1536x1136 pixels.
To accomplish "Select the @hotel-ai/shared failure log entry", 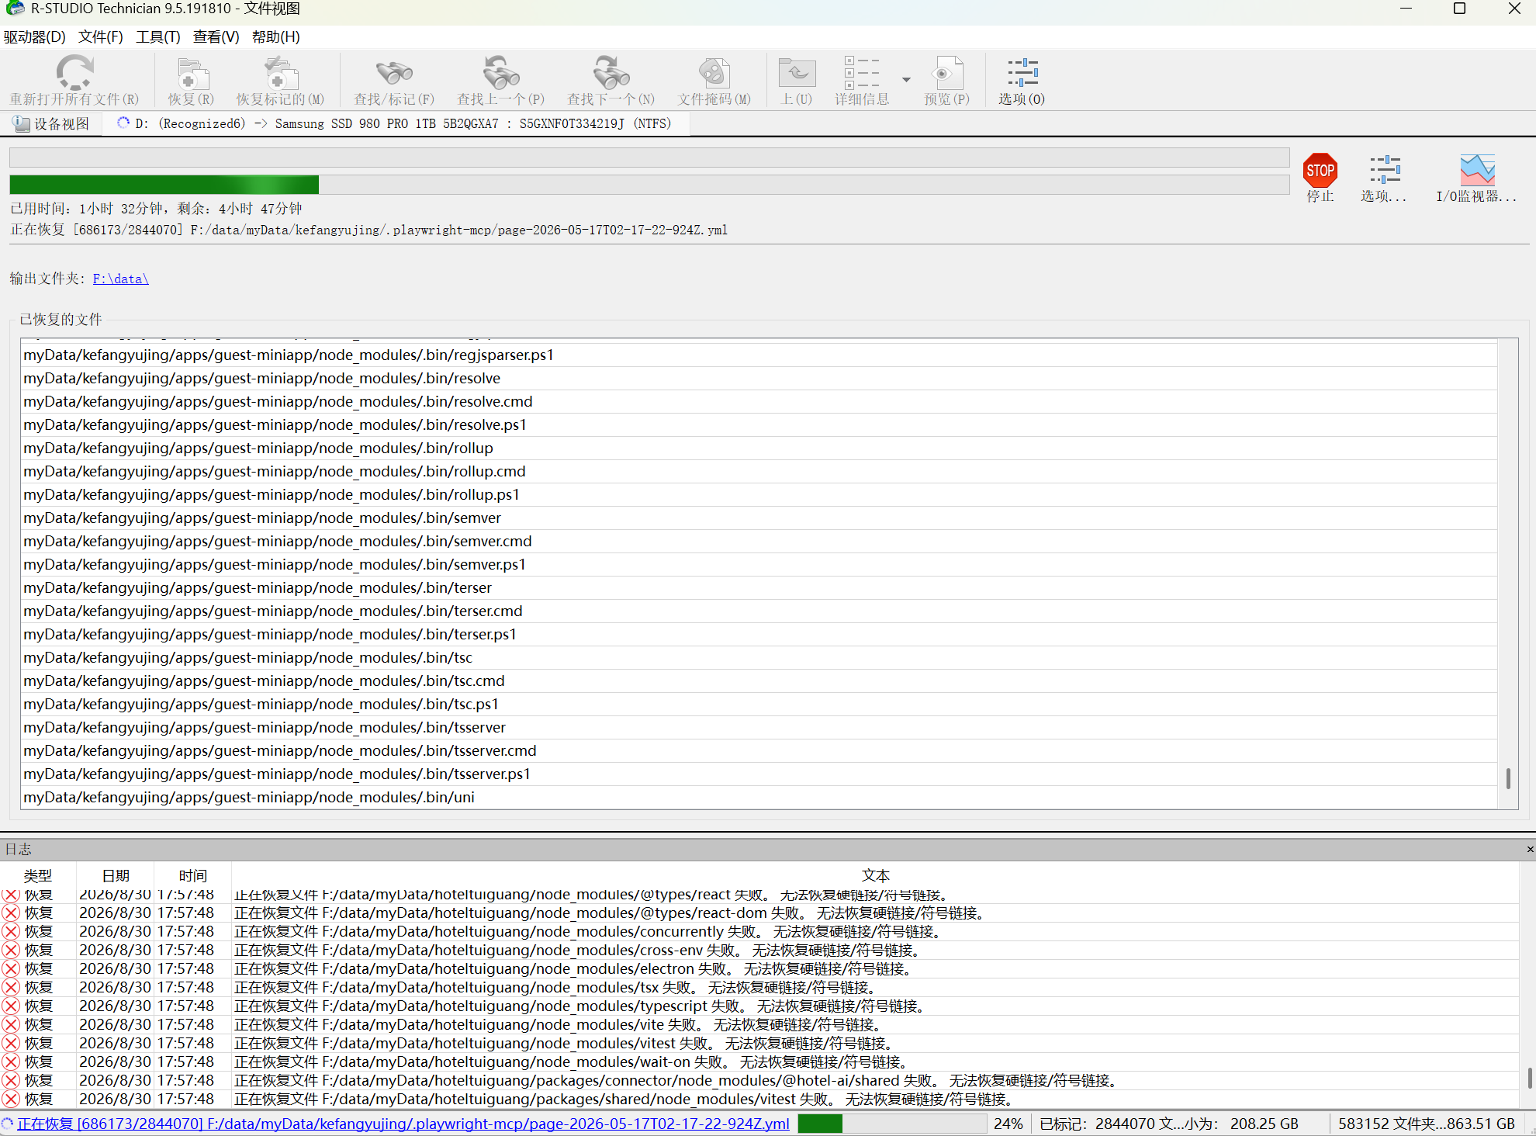I will 759,1080.
